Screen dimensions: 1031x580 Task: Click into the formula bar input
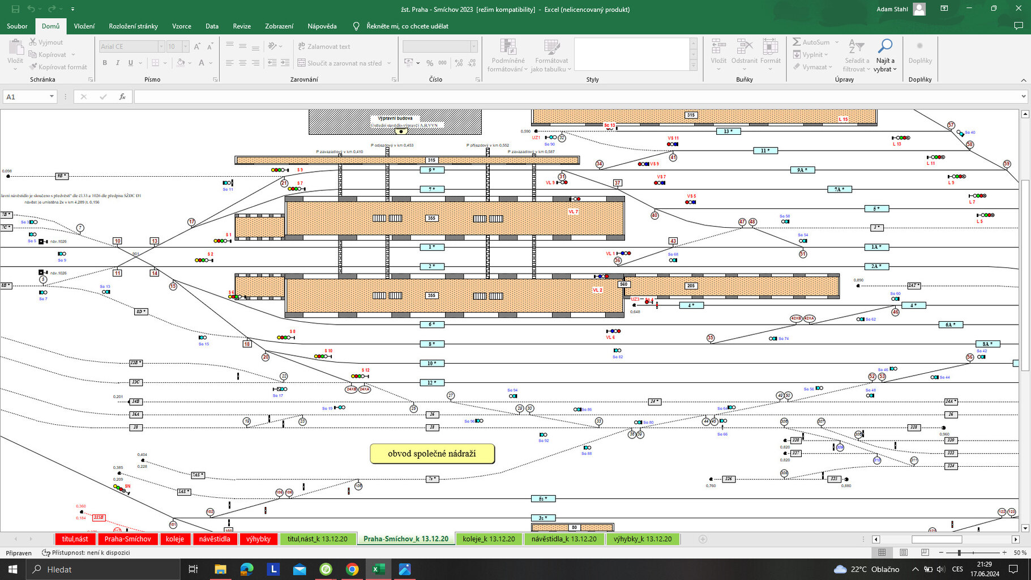576,97
